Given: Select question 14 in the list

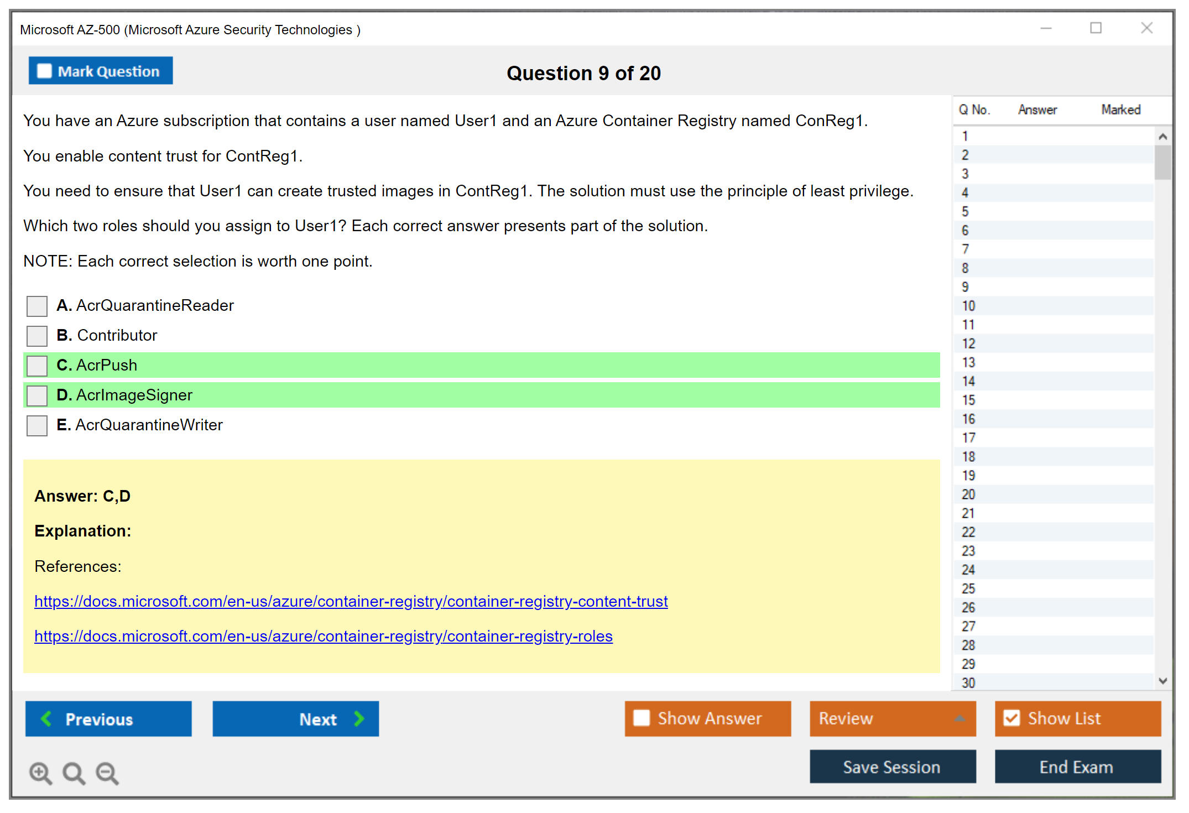Looking at the screenshot, I should (x=968, y=381).
